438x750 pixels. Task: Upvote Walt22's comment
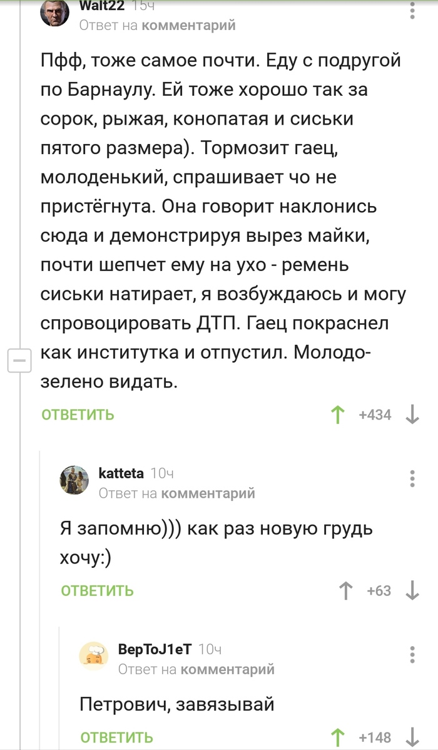click(338, 414)
